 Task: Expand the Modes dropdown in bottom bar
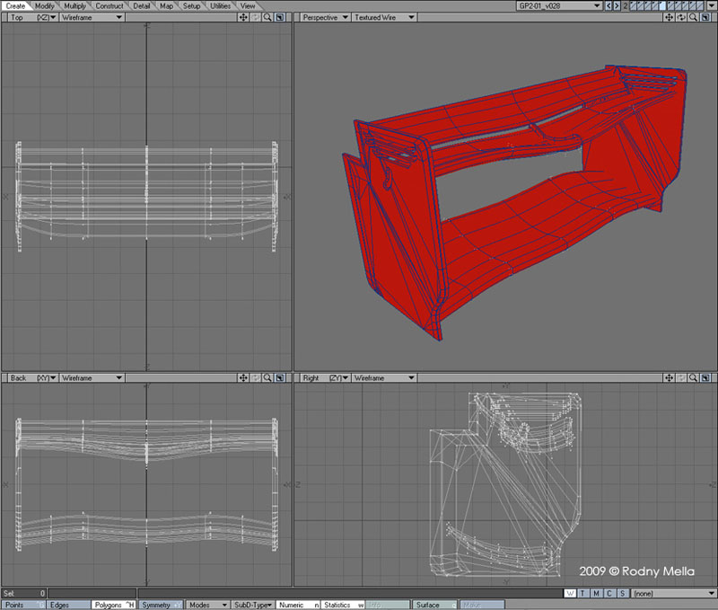[x=206, y=606]
